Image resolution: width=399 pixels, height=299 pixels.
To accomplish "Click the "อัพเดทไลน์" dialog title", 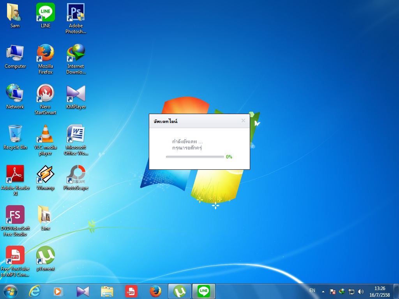I will click(x=165, y=121).
